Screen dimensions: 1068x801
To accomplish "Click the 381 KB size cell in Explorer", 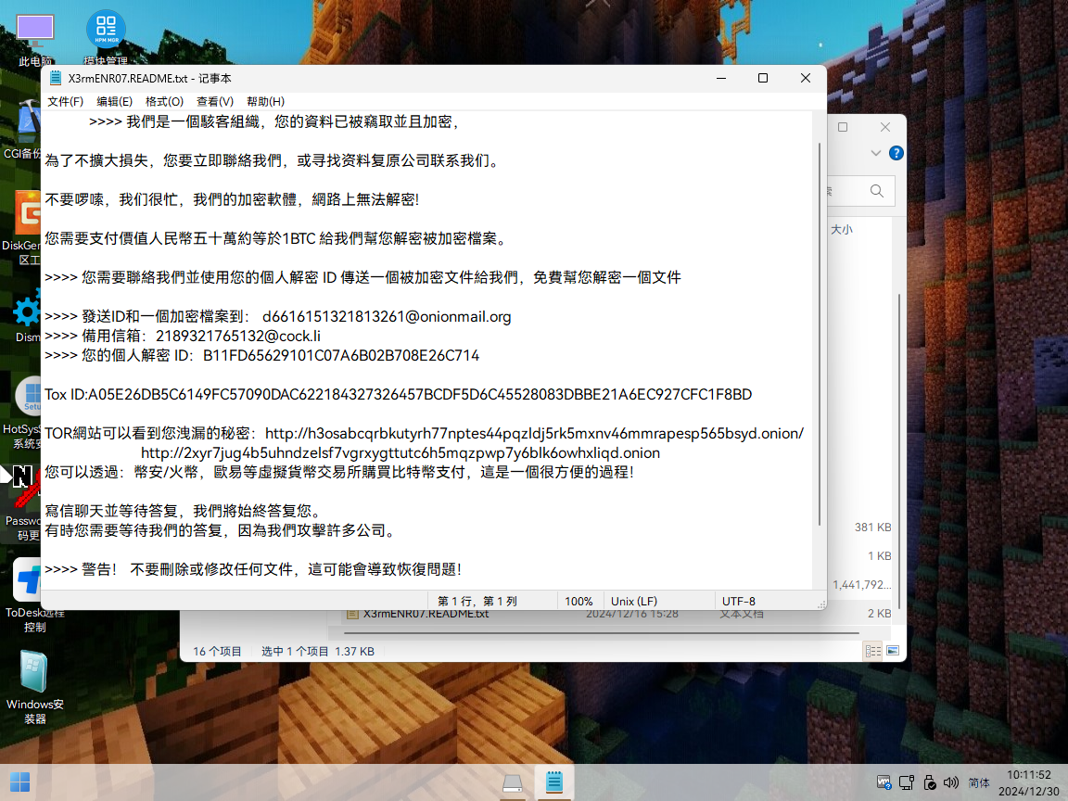I will tap(872, 528).
